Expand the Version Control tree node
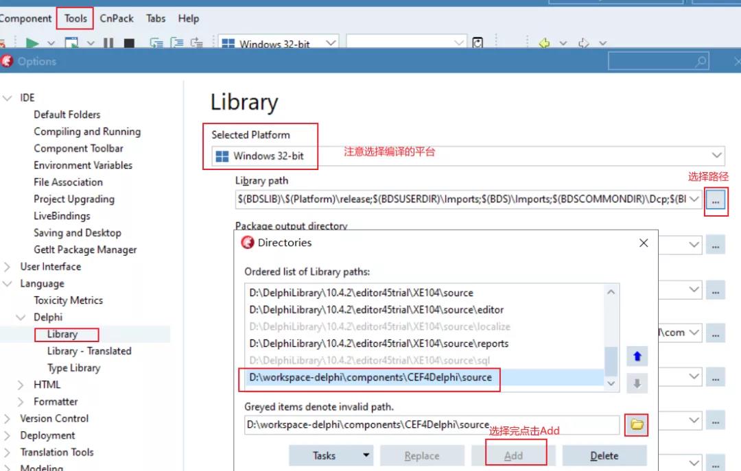 click(7, 419)
